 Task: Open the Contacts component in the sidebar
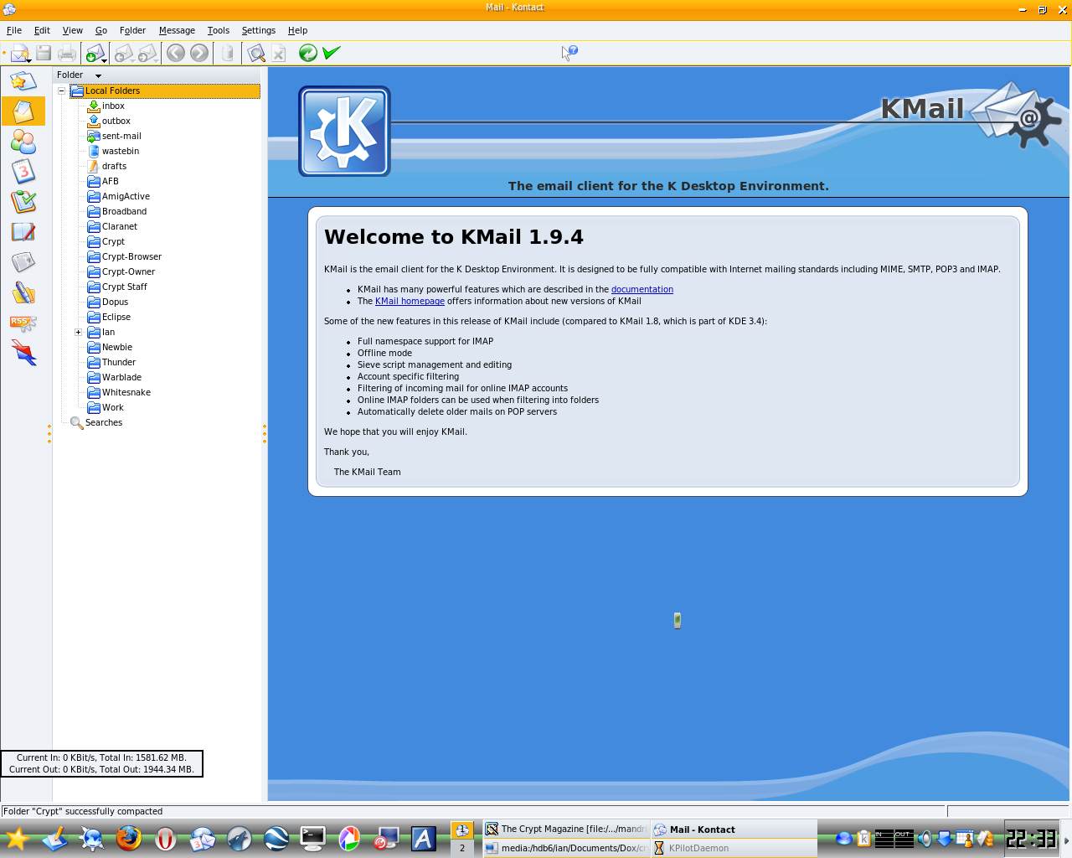pos(23,142)
